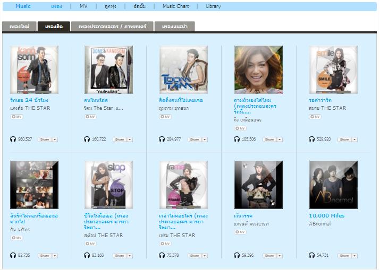Image resolution: width=380 pixels, height=270 pixels.
Task: Expand Share dropdown arrow beside 960,527
Action: pos(55,140)
